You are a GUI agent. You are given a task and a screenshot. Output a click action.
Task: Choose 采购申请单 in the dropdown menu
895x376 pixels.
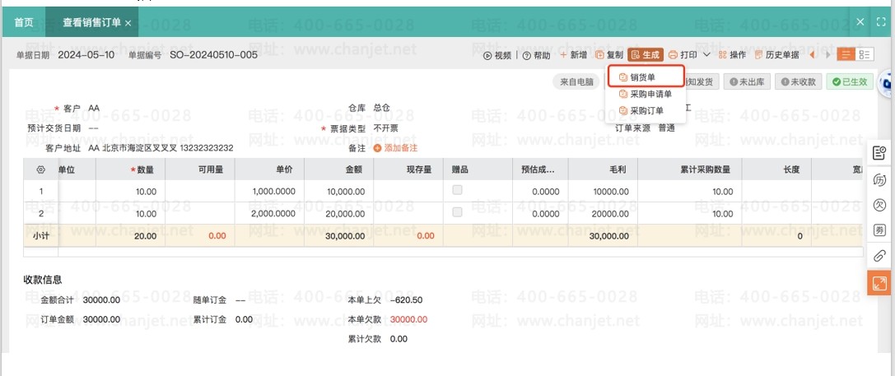(x=650, y=94)
